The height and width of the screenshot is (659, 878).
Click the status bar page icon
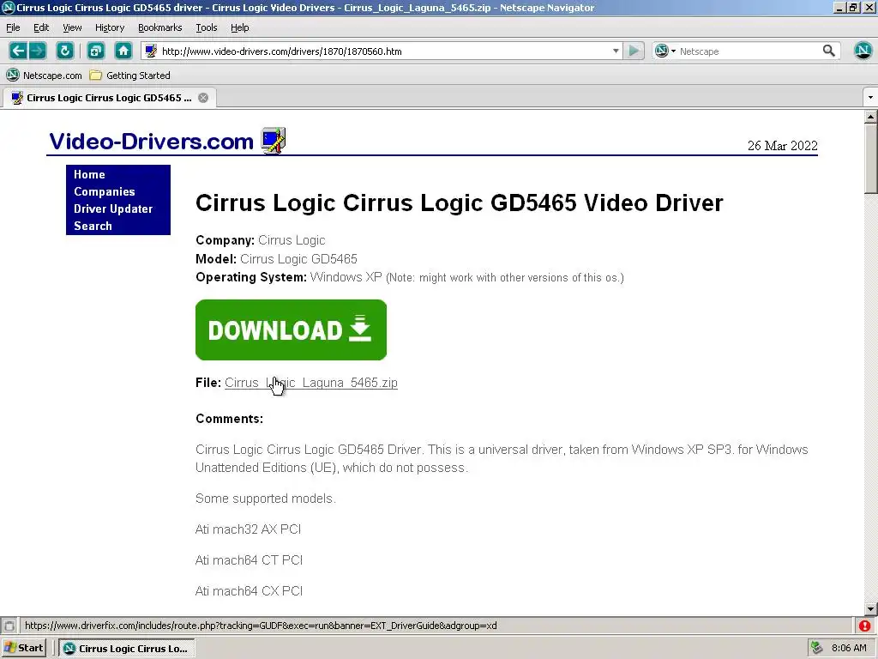[9, 626]
